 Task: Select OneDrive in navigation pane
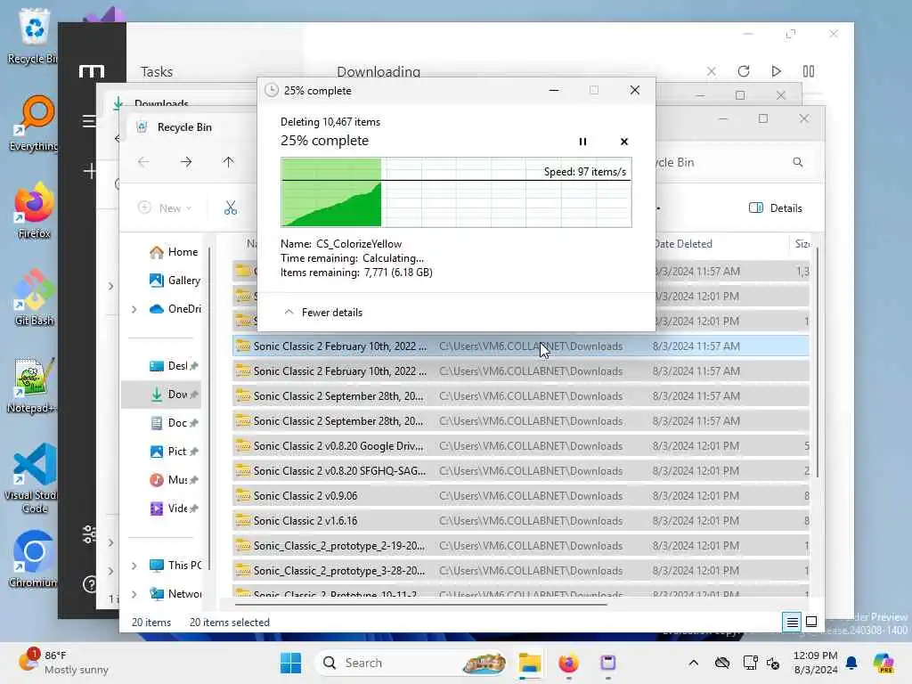point(175,309)
